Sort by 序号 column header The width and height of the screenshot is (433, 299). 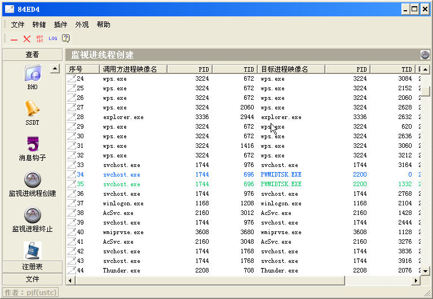(83, 69)
